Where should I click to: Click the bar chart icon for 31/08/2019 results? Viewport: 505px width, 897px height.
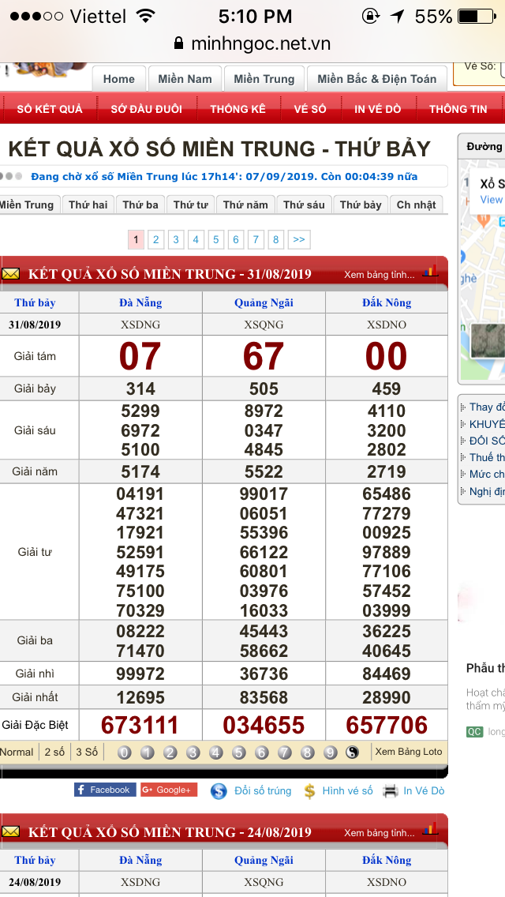tap(430, 273)
